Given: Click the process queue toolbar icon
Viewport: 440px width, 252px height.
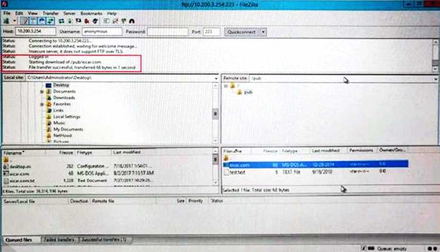Looking at the screenshot, I should tap(70, 21).
